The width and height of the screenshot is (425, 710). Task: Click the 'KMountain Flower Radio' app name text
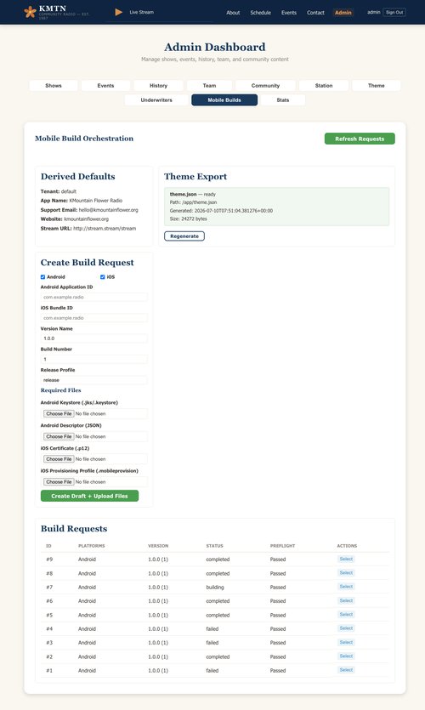(x=96, y=201)
